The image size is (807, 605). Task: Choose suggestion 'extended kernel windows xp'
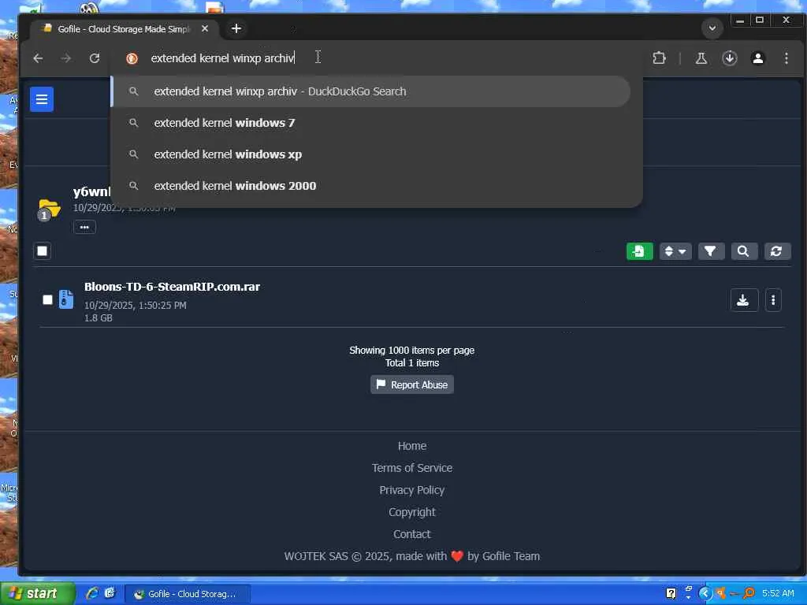coord(370,154)
